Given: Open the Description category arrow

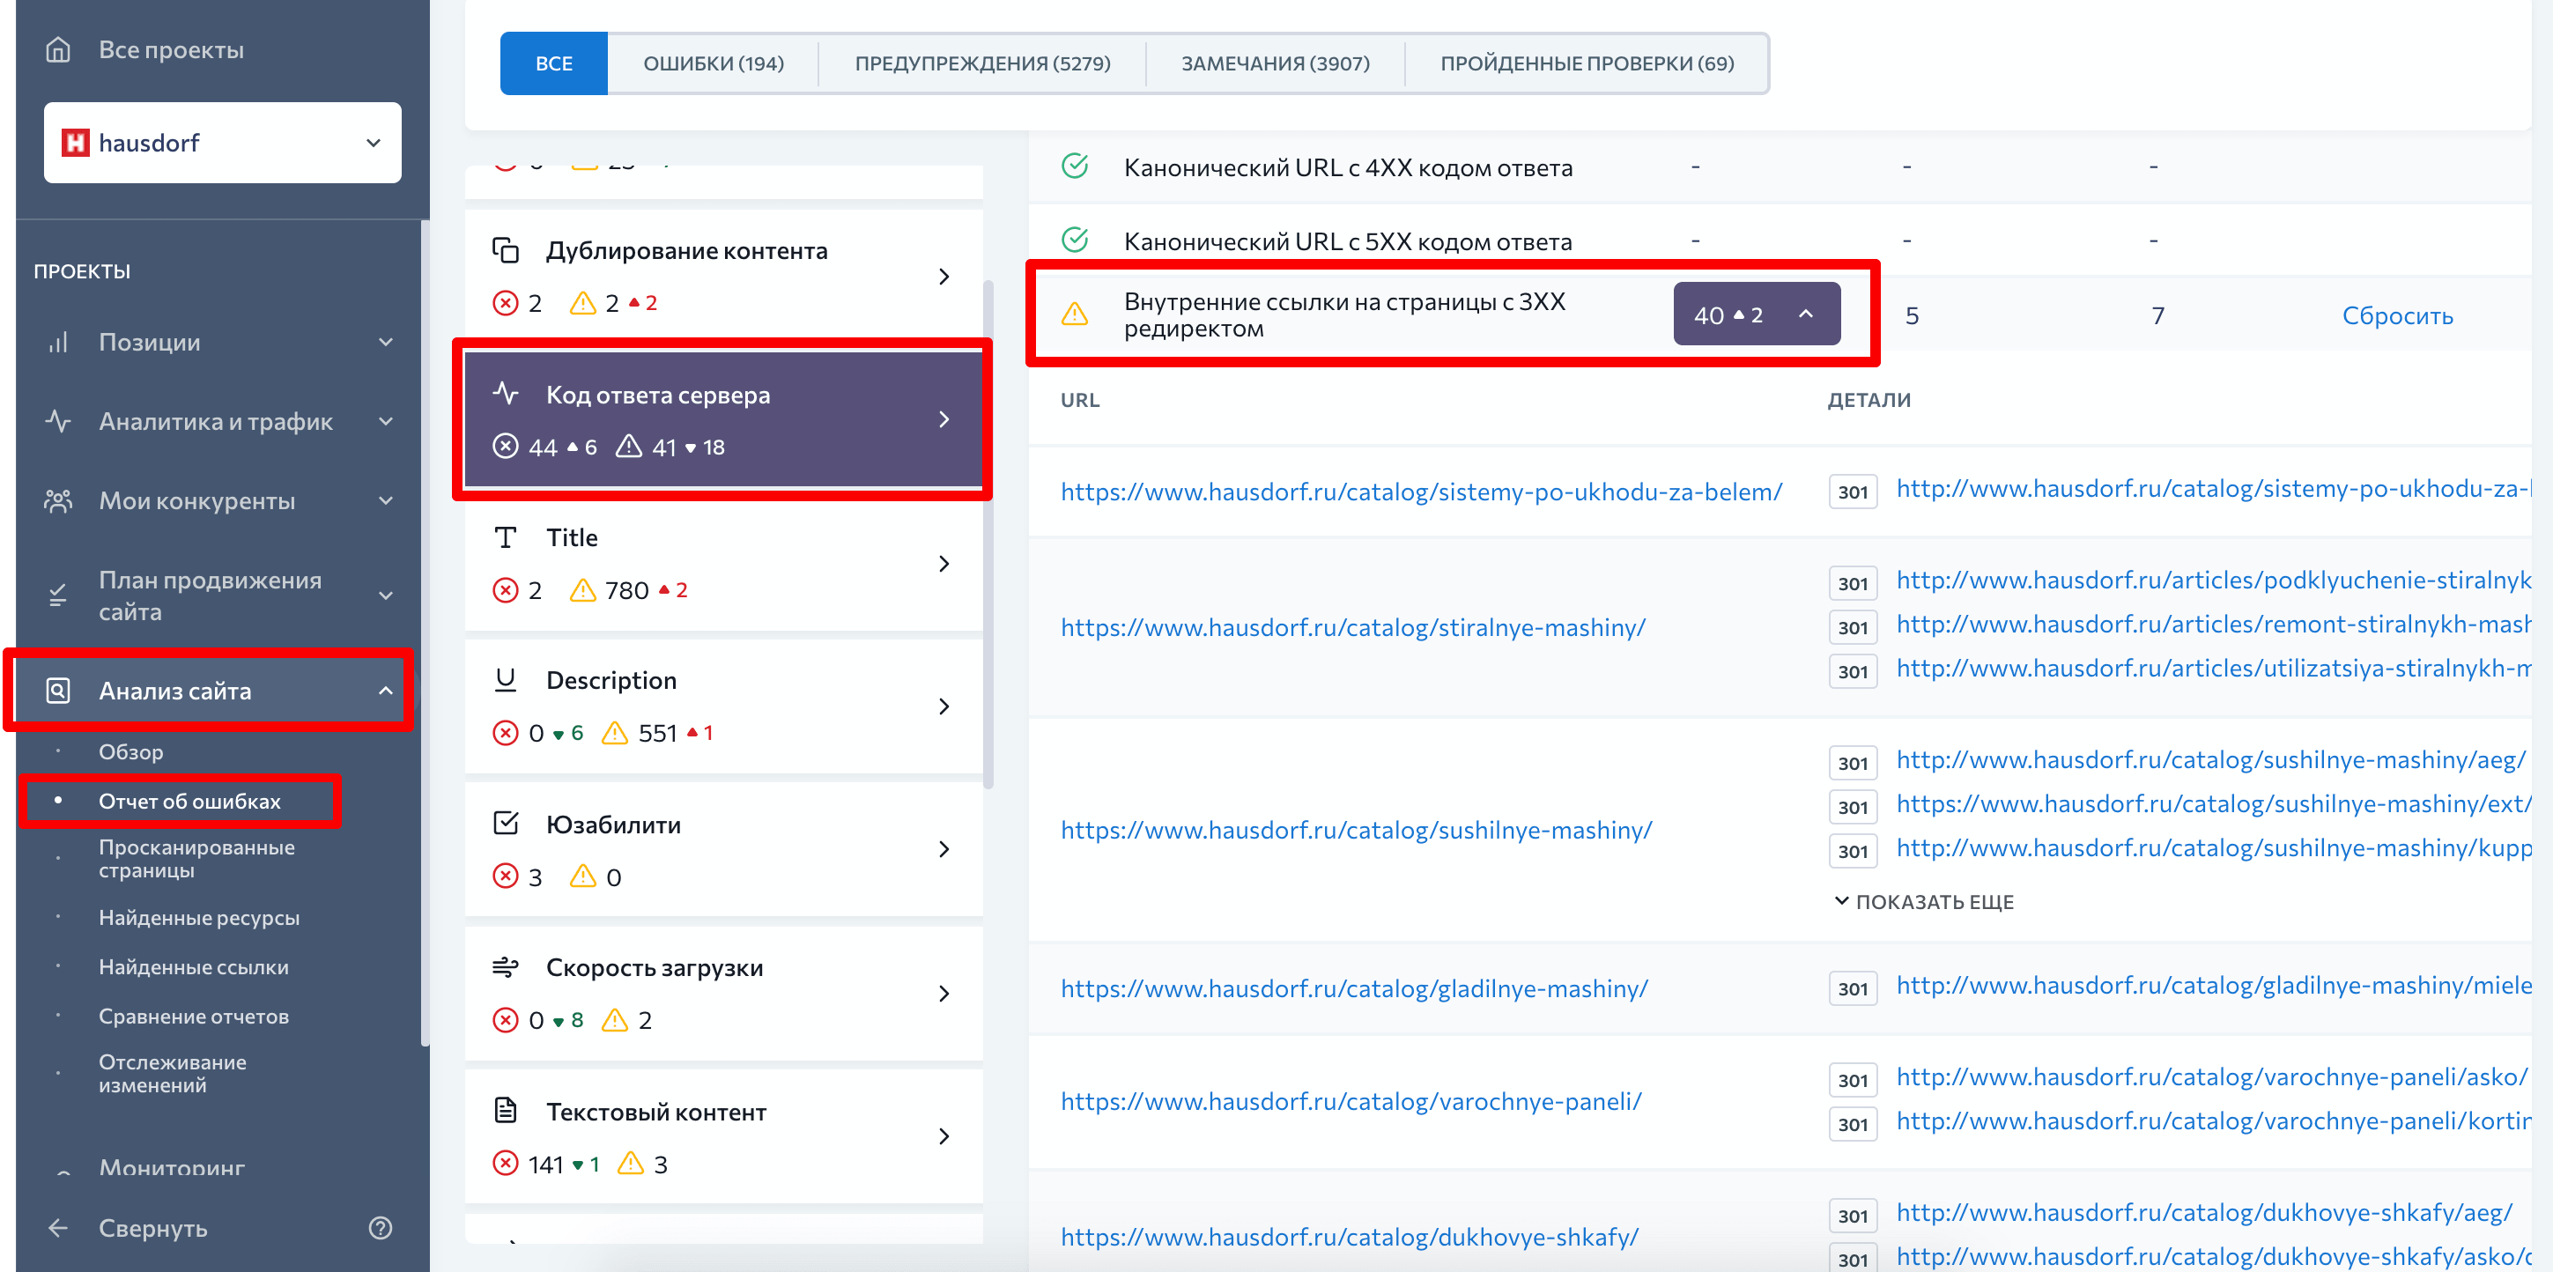Looking at the screenshot, I should point(943,706).
